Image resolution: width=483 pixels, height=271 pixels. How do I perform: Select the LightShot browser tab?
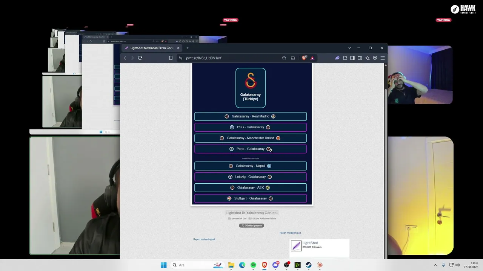coord(152,48)
